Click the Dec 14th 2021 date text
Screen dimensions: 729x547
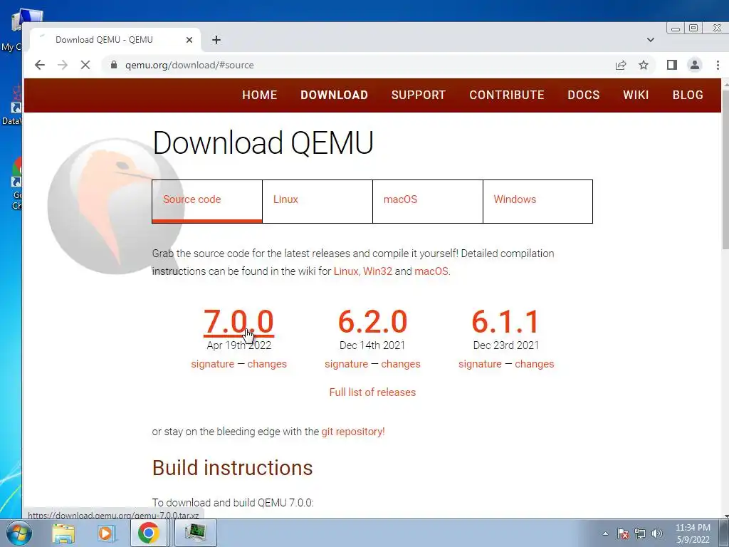372,345
